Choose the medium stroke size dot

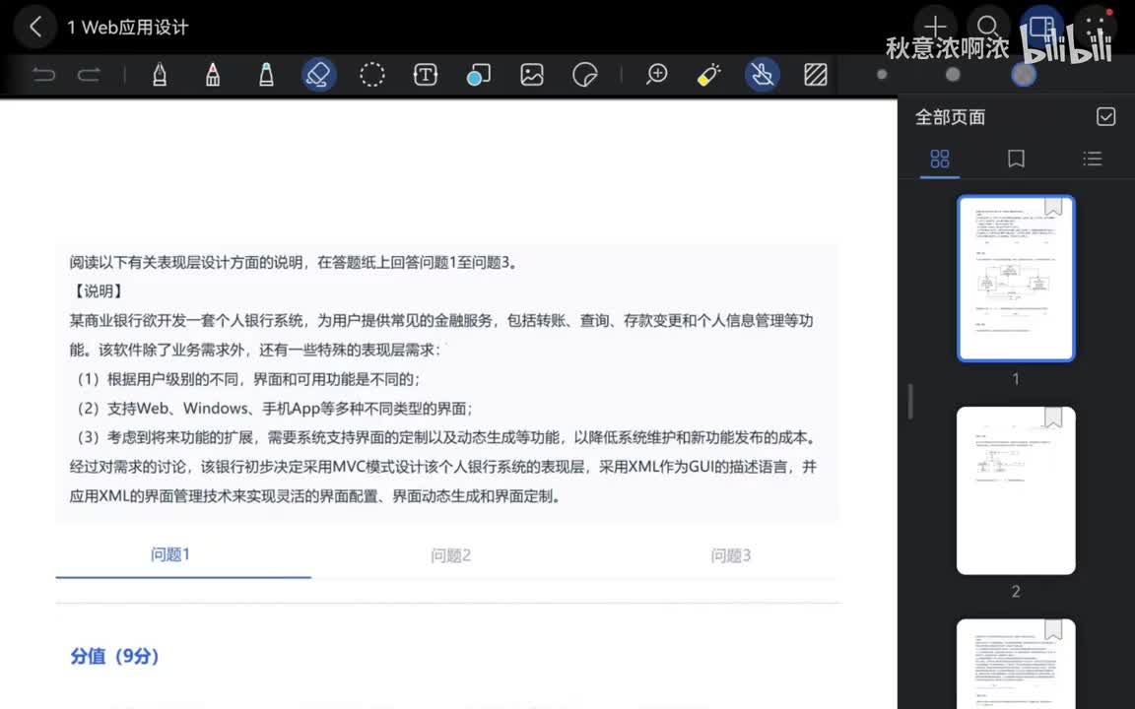[x=953, y=75]
